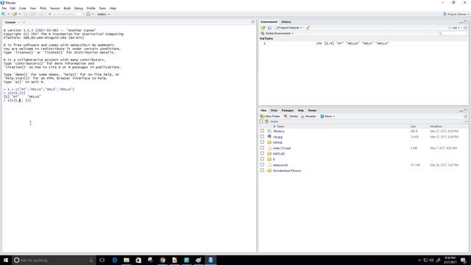Click the New File icon in toolbar
This screenshot has height=265, width=471.
click(x=3, y=14)
